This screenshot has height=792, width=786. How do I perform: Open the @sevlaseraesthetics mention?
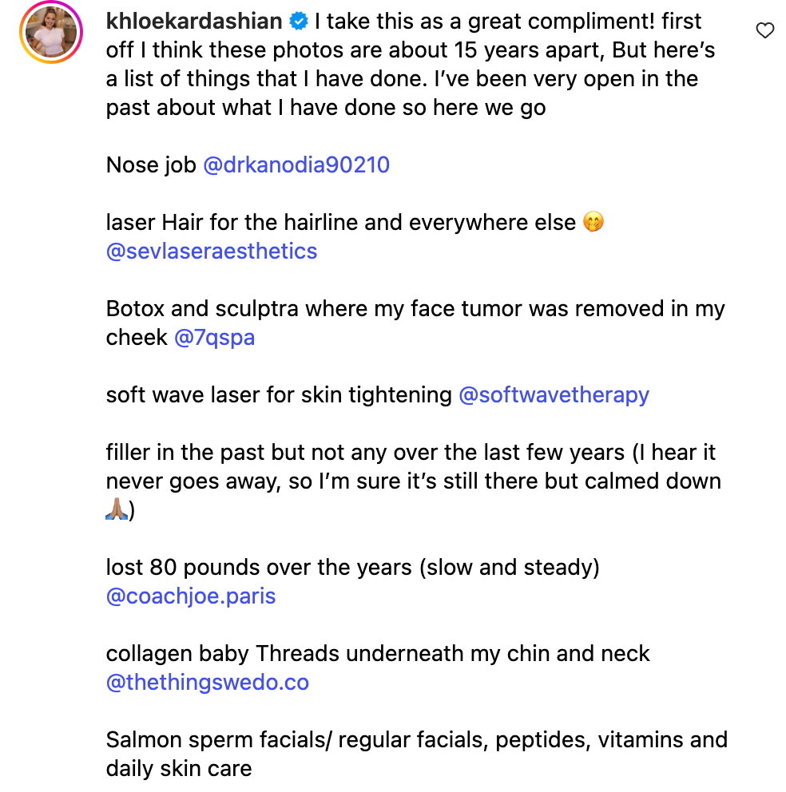point(212,251)
